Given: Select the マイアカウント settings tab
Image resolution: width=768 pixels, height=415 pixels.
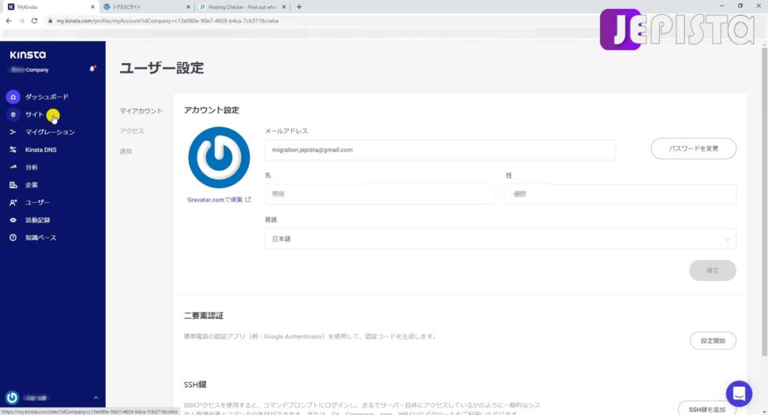Looking at the screenshot, I should (141, 111).
